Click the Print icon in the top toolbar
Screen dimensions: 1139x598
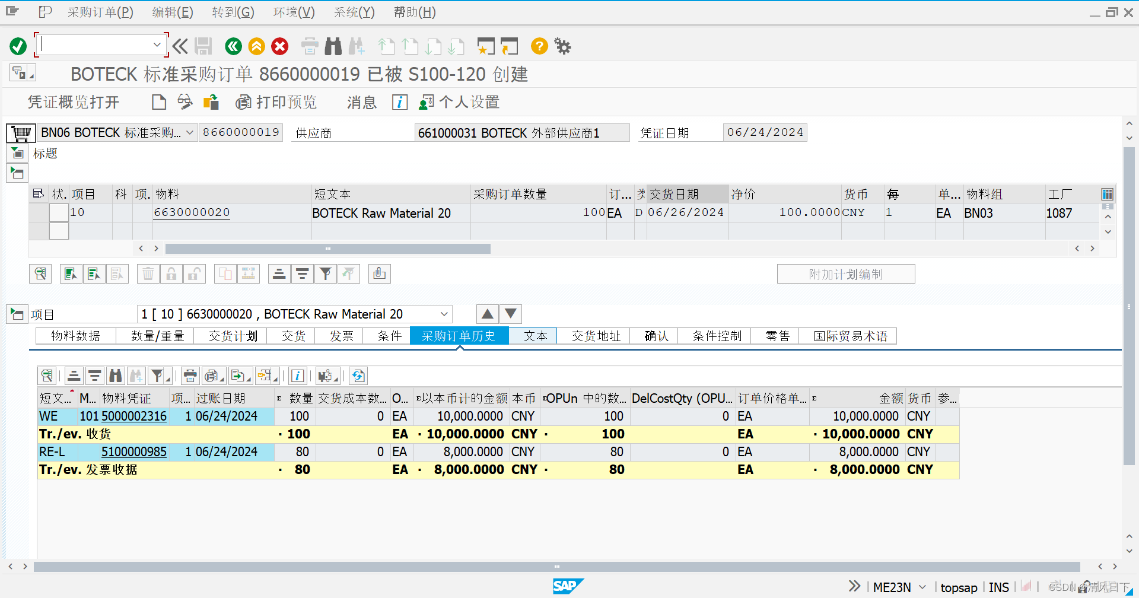click(310, 46)
